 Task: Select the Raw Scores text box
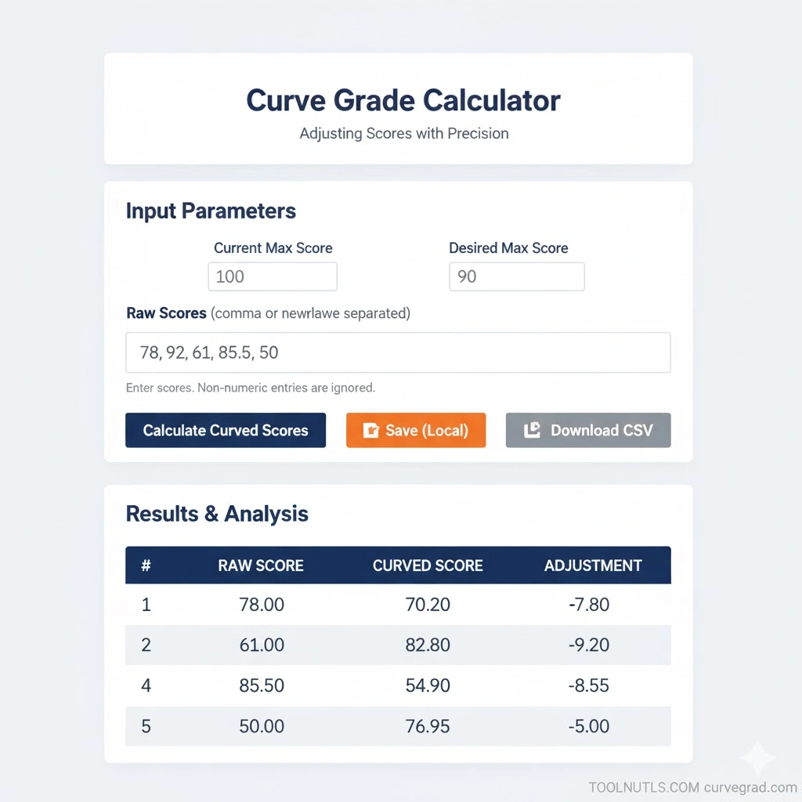click(398, 352)
